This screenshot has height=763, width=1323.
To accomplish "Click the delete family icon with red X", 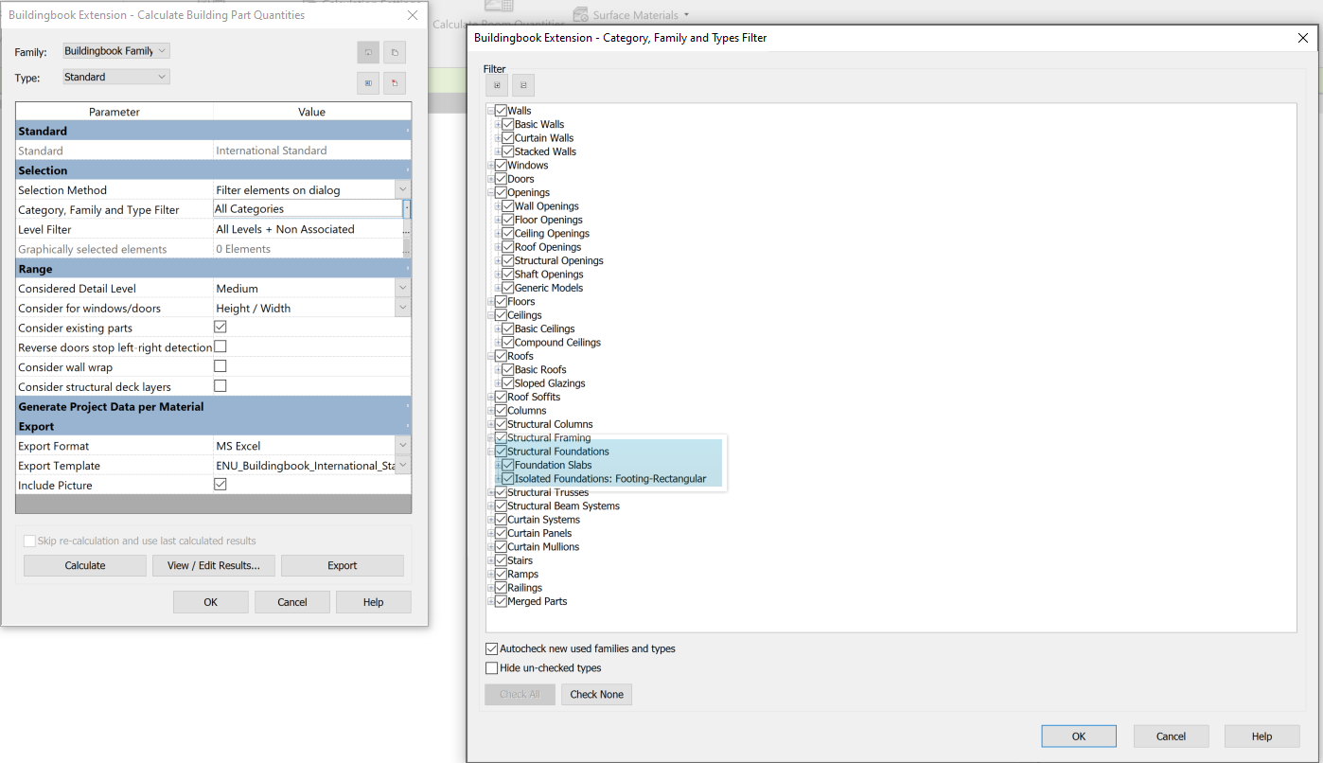I will point(394,82).
